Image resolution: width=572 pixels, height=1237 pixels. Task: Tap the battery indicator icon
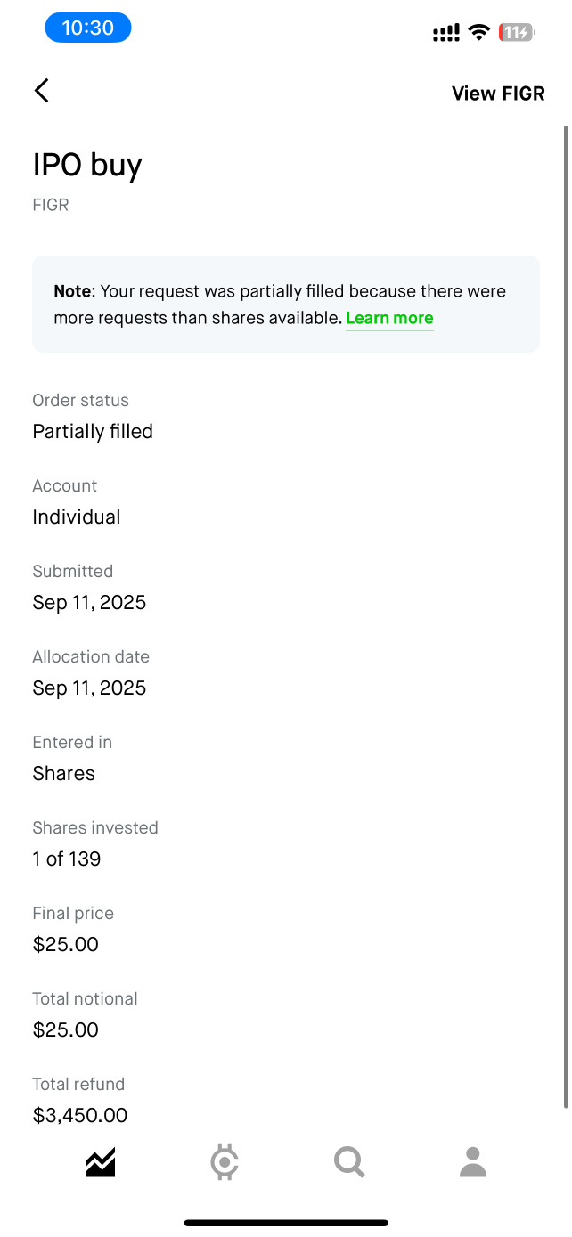(x=516, y=33)
